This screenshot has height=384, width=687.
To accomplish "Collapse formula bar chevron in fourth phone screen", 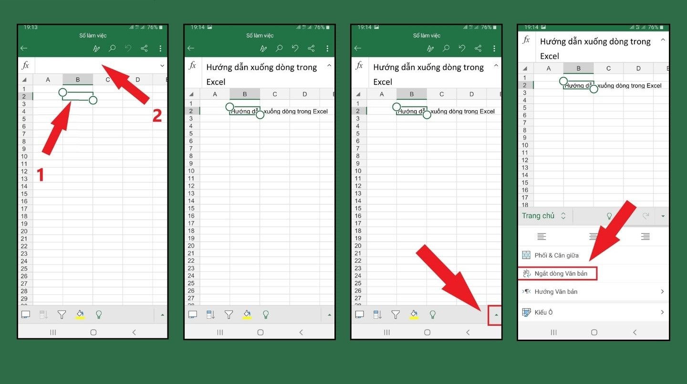I will pos(663,40).
